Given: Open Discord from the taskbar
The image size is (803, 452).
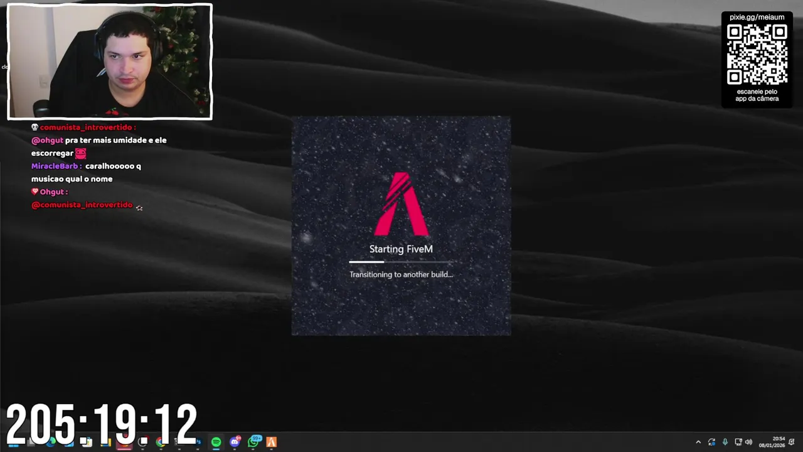Looking at the screenshot, I should (235, 442).
